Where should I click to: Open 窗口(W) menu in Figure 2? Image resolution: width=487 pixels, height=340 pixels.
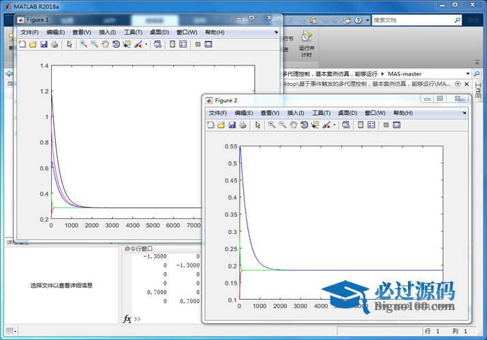click(x=375, y=113)
